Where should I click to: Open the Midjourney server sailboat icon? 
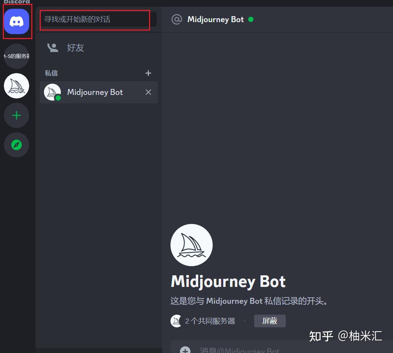tap(17, 85)
